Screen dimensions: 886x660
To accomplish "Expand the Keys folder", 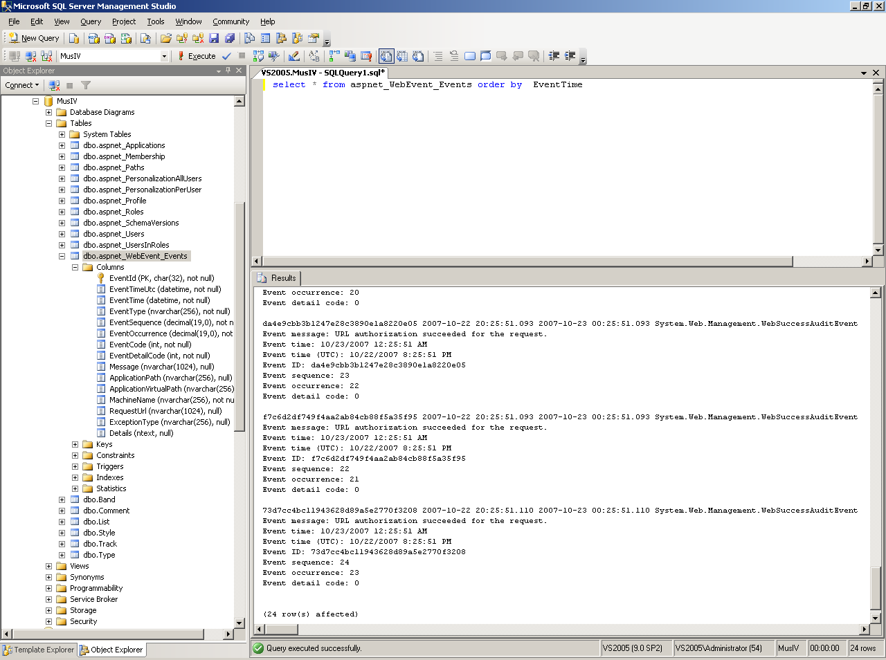I will coord(75,444).
